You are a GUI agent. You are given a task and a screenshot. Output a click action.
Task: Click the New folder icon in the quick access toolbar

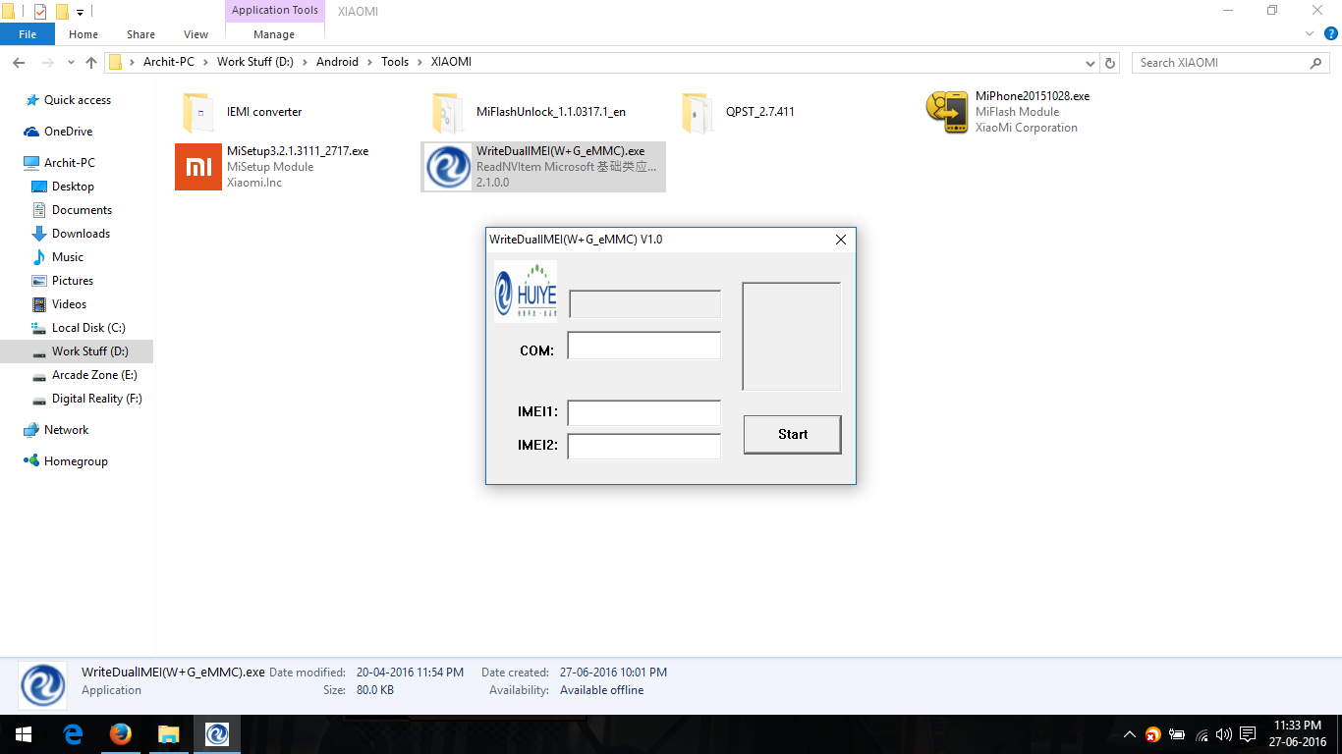coord(62,12)
